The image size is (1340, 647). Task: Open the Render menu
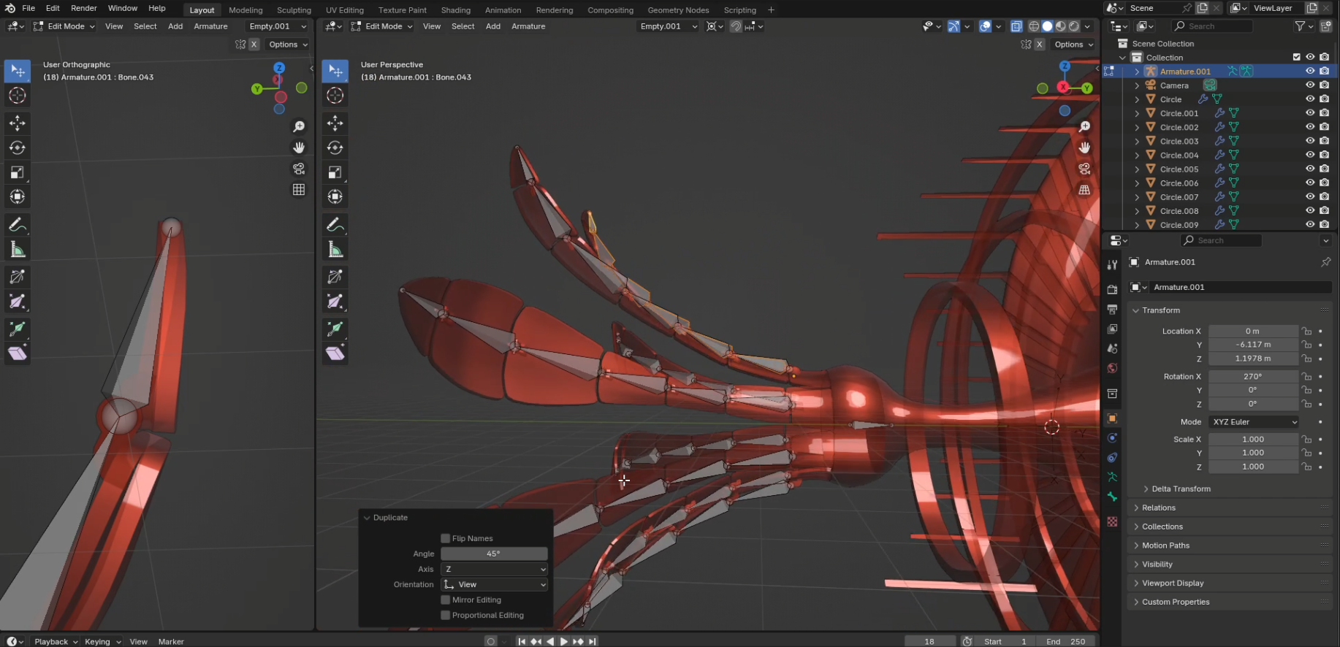pyautogui.click(x=84, y=8)
